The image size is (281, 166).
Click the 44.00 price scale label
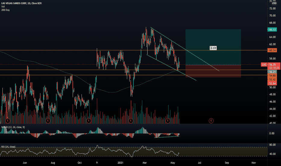[x=272, y=109]
